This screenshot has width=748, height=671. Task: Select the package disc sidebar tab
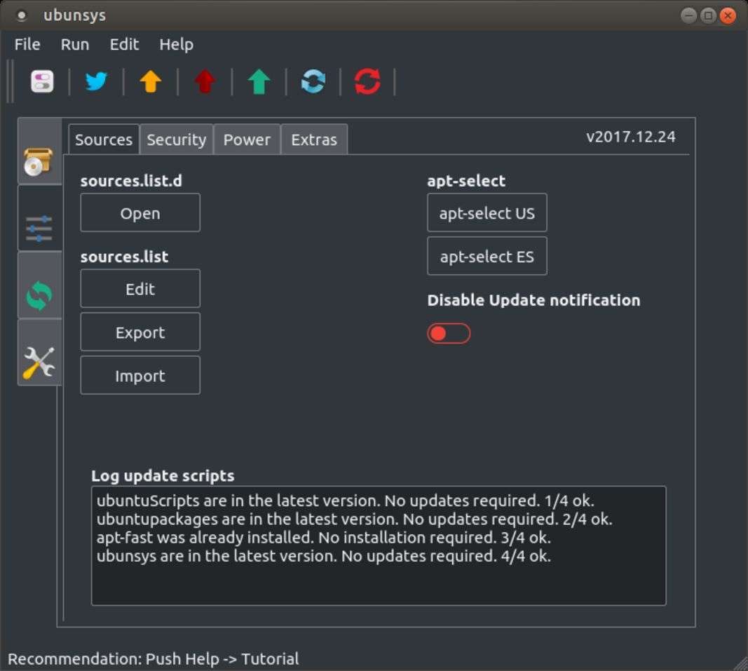39,161
